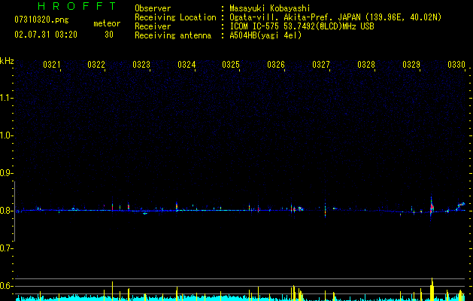The height and width of the screenshot is (301, 473).
Task: Click the 0.7 kHz axis label
Action: click(x=6, y=248)
